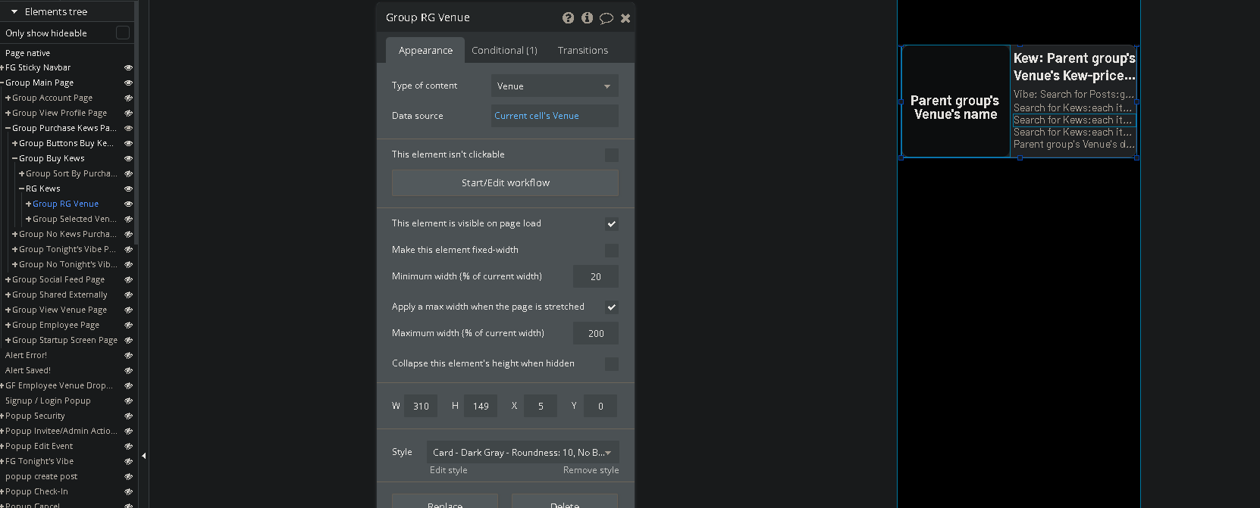Open the Type of content dropdown
This screenshot has height=508, width=1260.
pos(555,86)
